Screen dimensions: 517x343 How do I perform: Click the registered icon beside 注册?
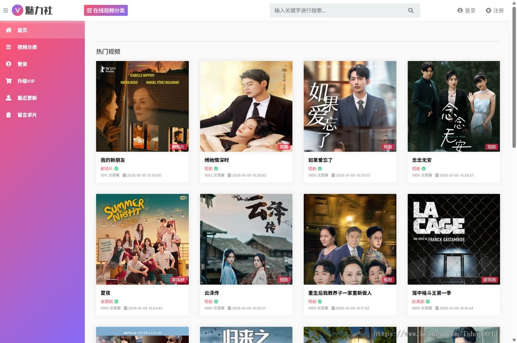point(489,11)
